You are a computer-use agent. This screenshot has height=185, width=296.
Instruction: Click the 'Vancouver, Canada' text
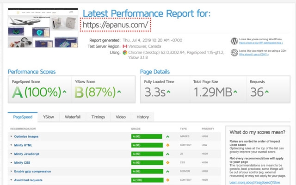(x=145, y=46)
